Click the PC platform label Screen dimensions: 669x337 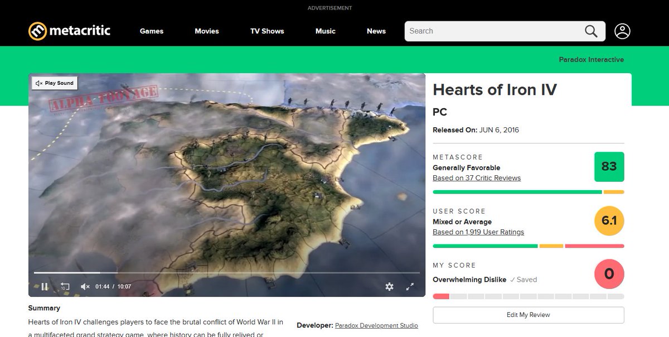point(440,112)
